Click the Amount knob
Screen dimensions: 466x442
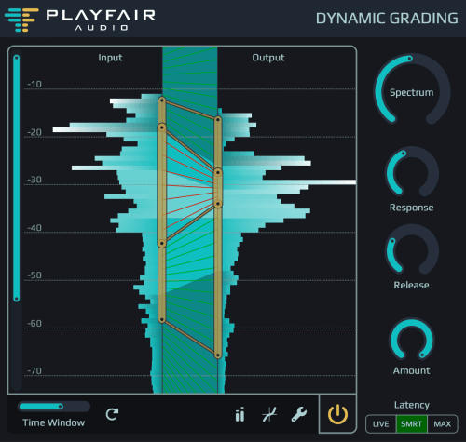(412, 340)
